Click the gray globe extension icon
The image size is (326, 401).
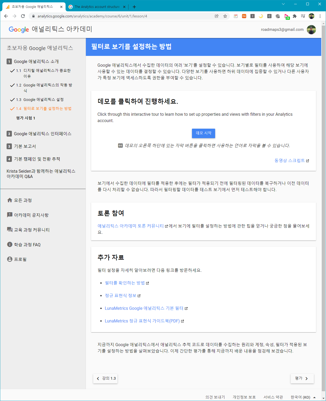[278, 16]
